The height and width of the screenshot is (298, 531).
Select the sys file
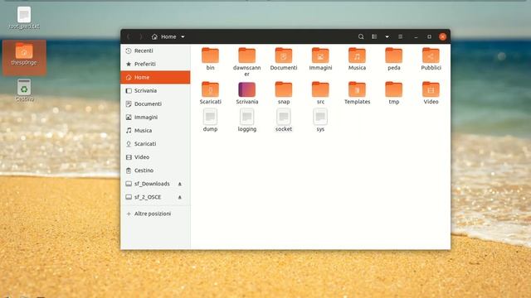coord(320,117)
